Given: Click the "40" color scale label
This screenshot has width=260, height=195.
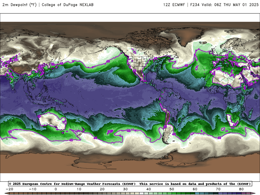Looking at the screenshot, I should click(x=149, y=189).
